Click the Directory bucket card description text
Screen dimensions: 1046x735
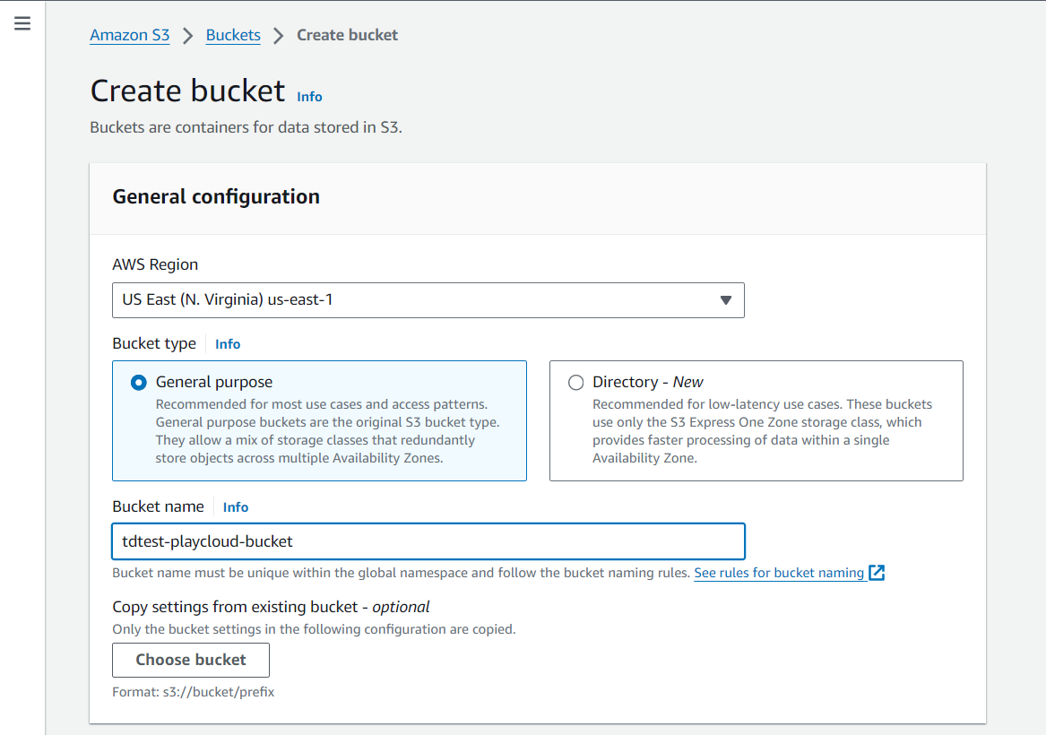tap(762, 431)
